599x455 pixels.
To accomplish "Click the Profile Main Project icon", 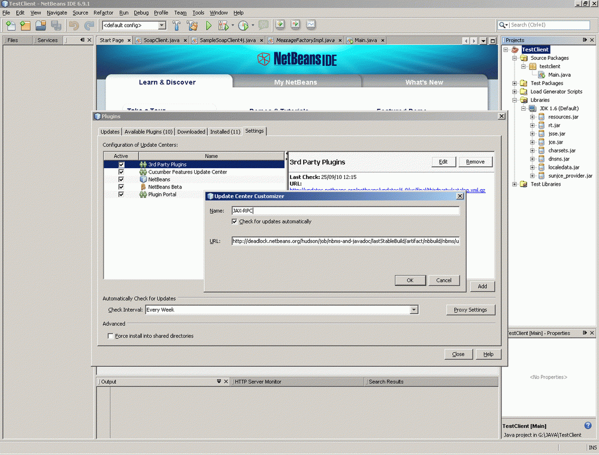I will (243, 26).
